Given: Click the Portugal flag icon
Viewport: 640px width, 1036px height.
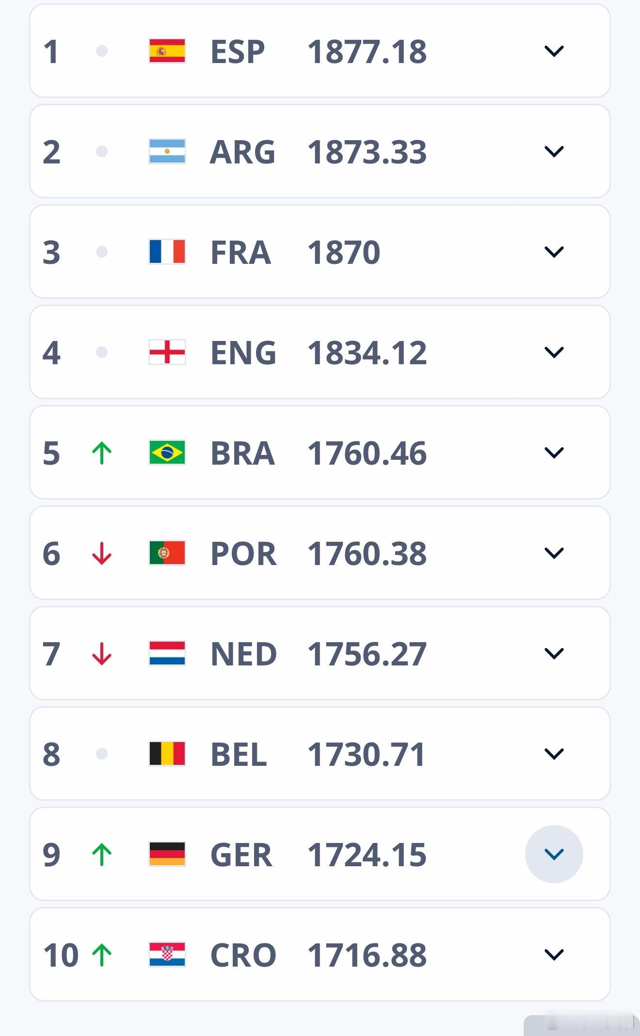Looking at the screenshot, I should pos(167,553).
